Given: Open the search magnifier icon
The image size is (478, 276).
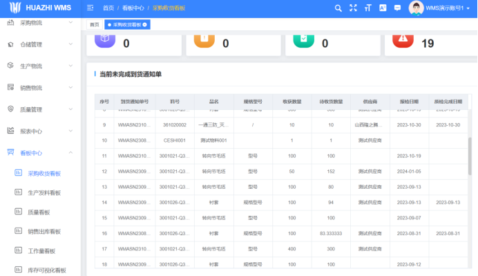Looking at the screenshot, I should click(x=338, y=8).
